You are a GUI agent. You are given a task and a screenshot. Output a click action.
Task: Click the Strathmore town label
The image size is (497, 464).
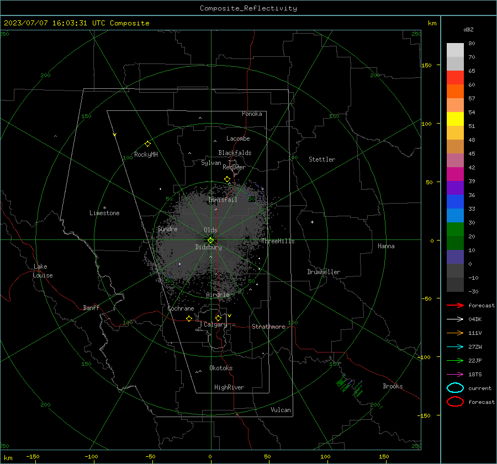click(268, 327)
